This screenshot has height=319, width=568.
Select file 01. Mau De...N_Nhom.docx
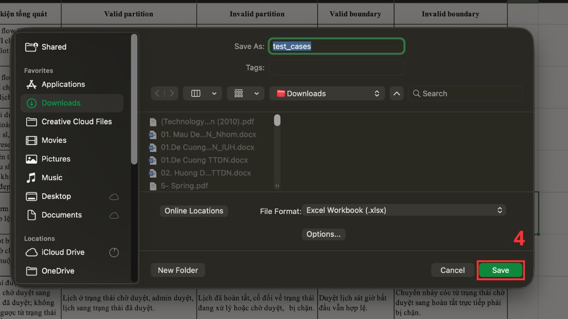[x=208, y=134]
